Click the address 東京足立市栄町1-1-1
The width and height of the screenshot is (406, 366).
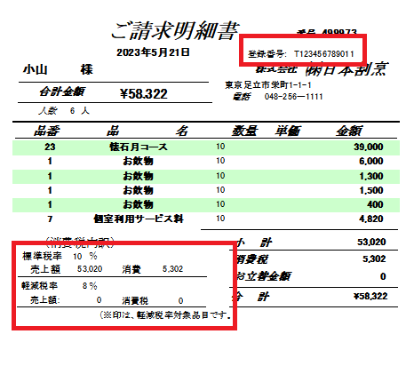[268, 85]
